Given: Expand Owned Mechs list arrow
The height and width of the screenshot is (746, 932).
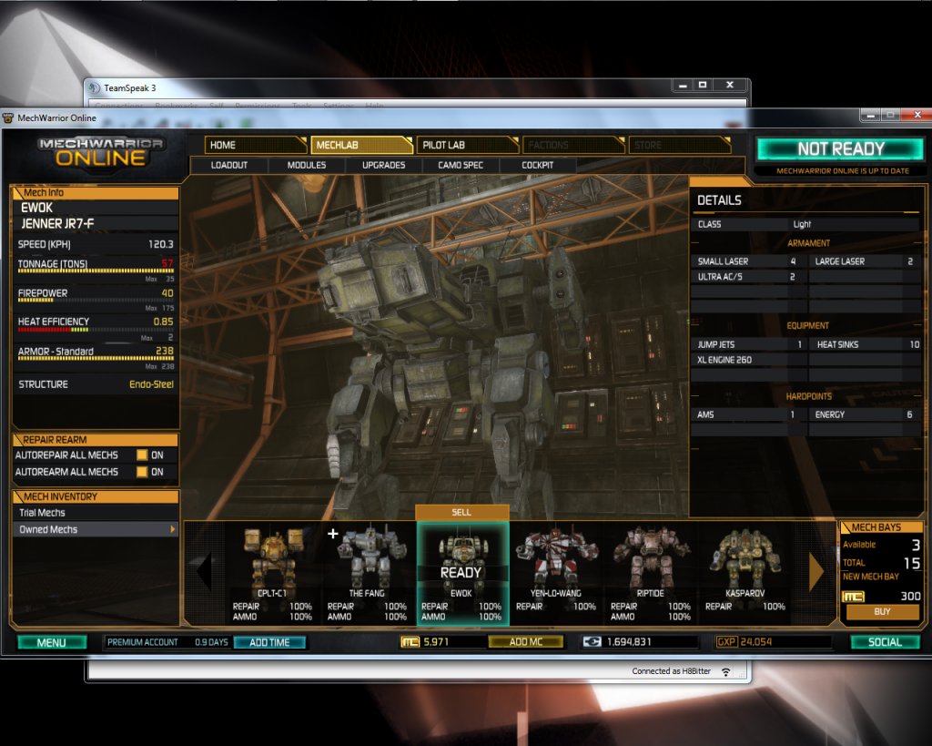Looking at the screenshot, I should [172, 529].
